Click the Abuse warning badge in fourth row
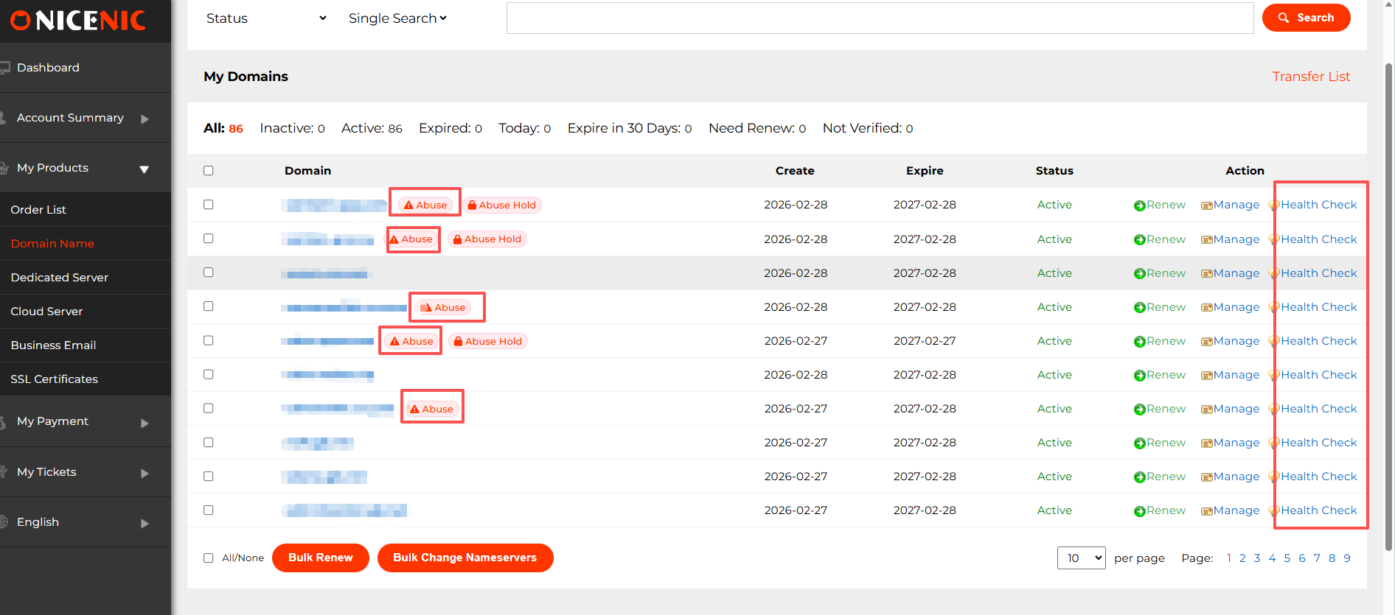 pos(443,308)
